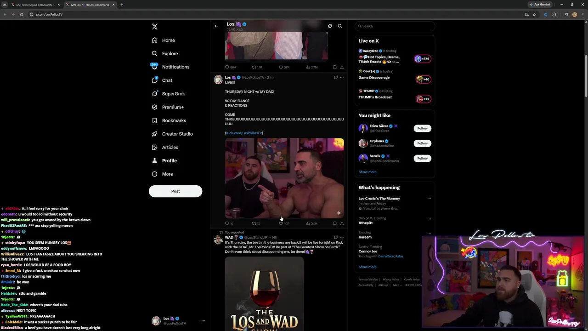Viewport: 588px width, 331px height.
Task: Open the Kick.com/LosPollosTV link
Action: 244,133
